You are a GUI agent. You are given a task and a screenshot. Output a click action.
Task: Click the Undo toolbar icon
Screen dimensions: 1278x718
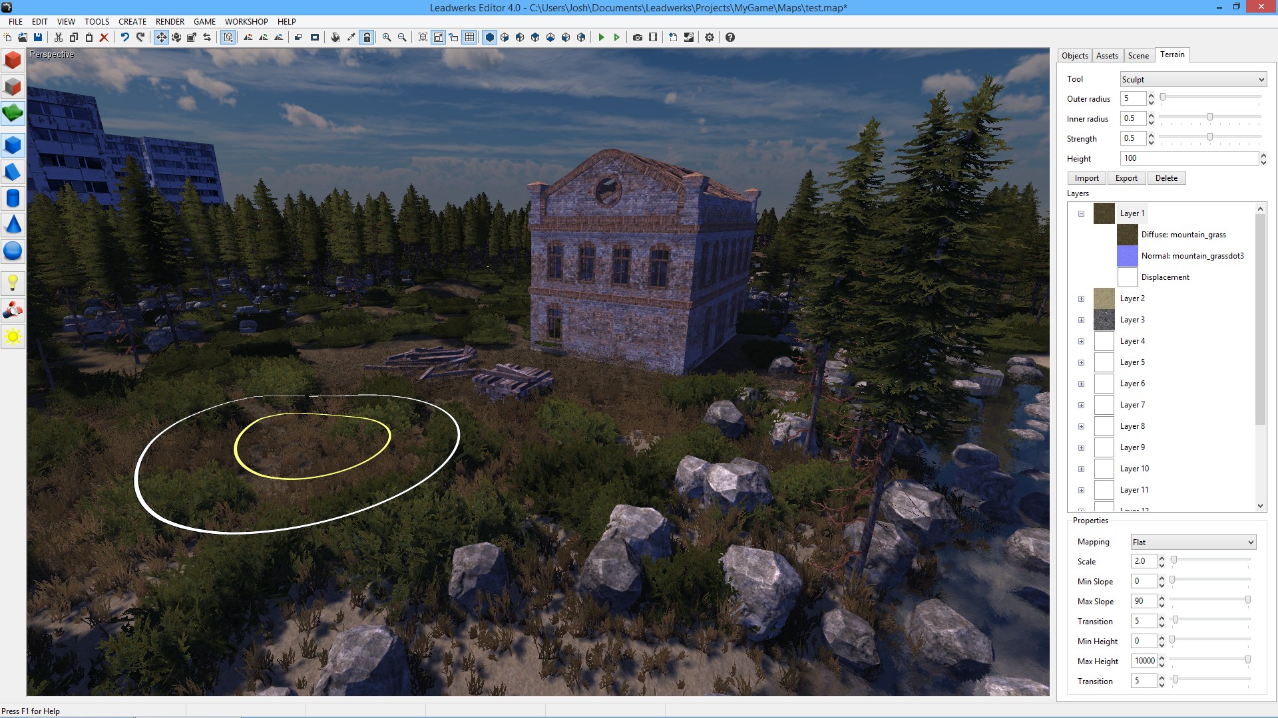(124, 37)
